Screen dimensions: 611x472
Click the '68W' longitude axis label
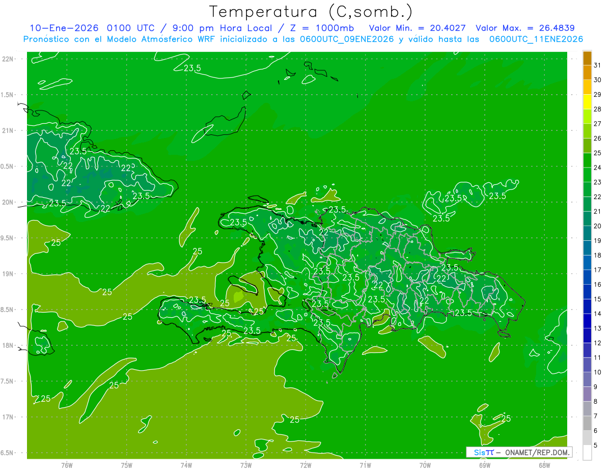point(544,465)
